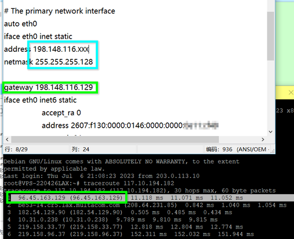294x239 pixels.
Task: Click the '列: 24' status bar entry
Action: [81, 150]
